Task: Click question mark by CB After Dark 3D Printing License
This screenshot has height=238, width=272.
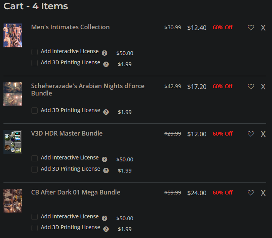Action: click(x=106, y=229)
